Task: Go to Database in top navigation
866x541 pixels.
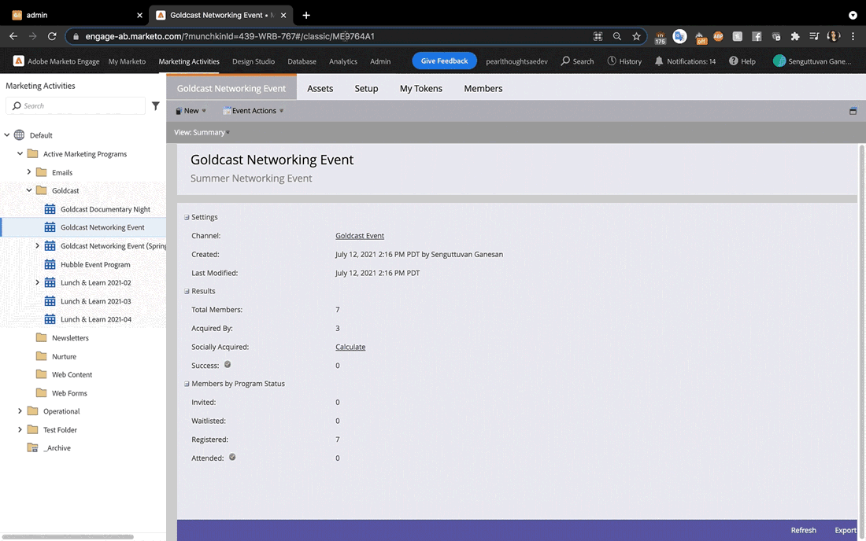Action: [302, 61]
